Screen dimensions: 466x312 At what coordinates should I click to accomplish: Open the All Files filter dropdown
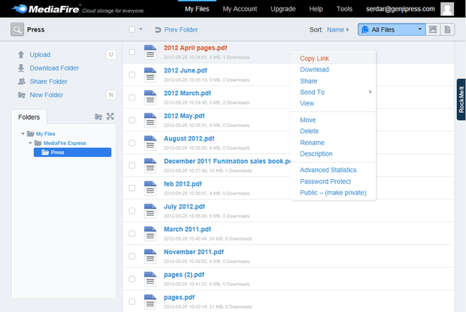click(x=392, y=29)
